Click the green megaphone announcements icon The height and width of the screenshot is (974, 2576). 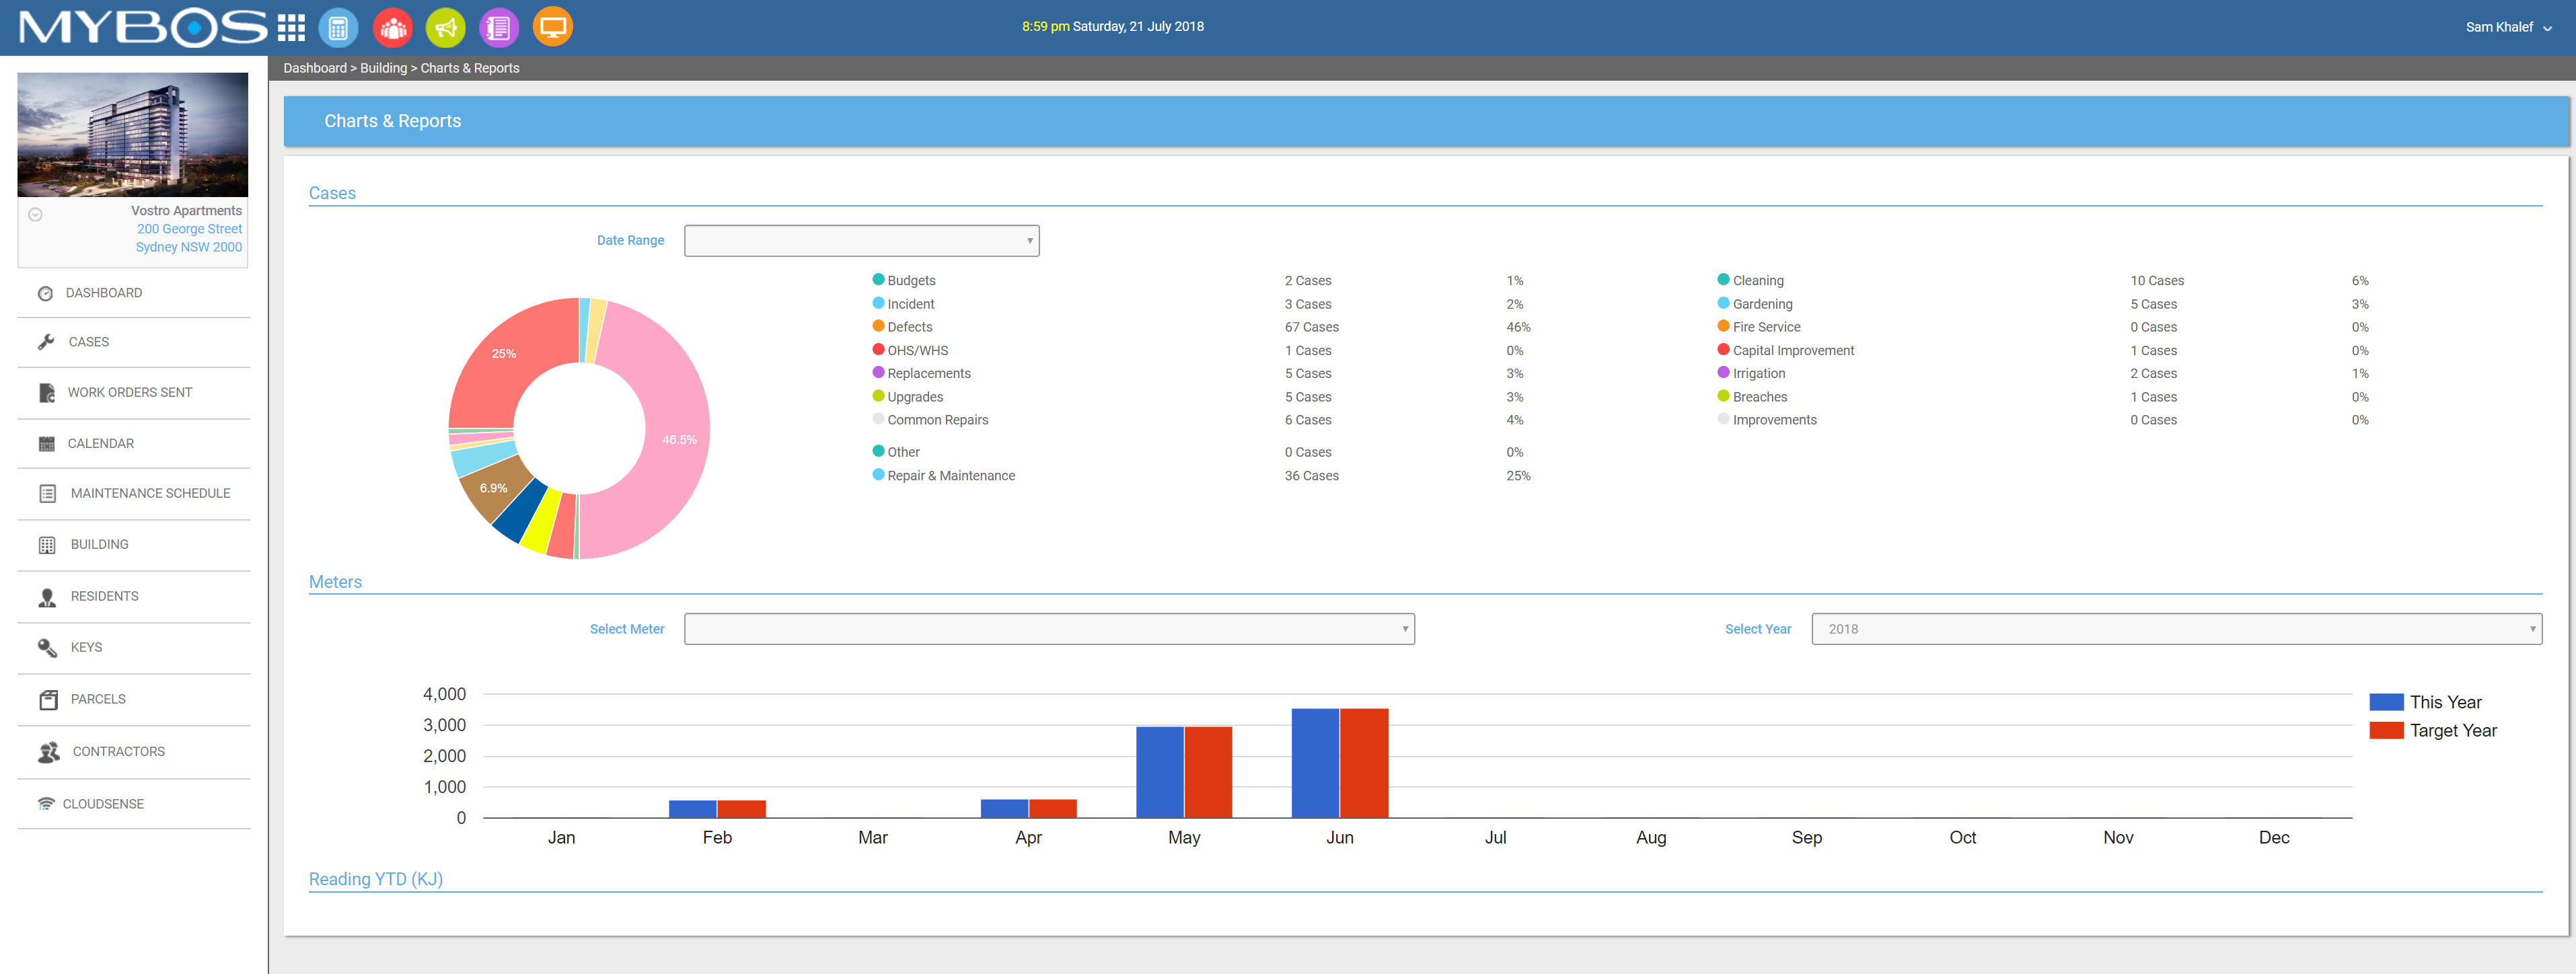coord(445,27)
